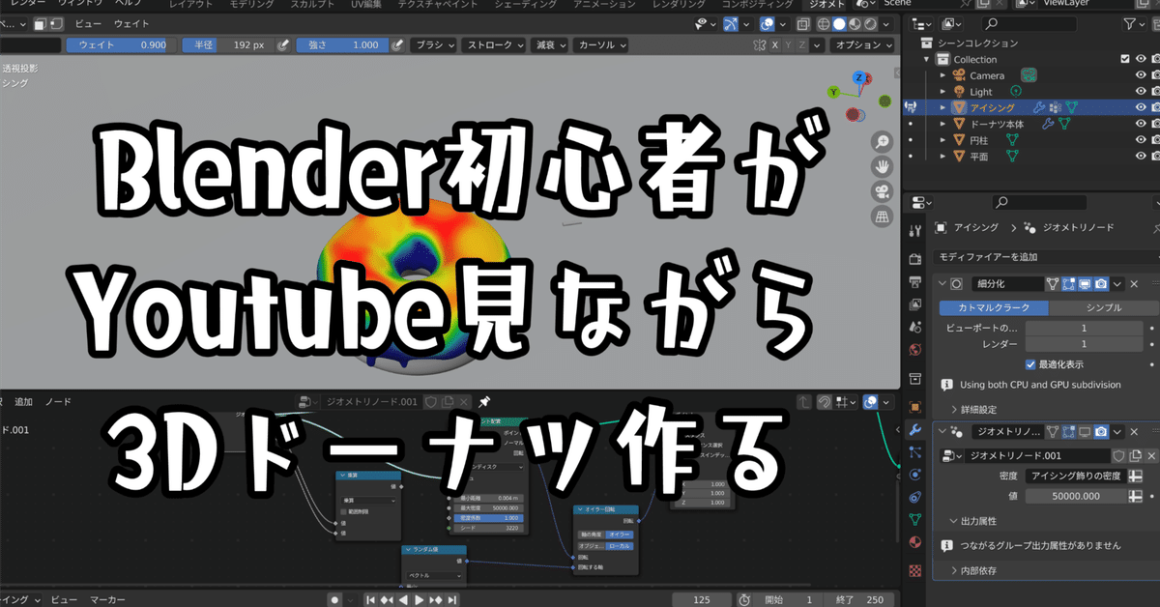The height and width of the screenshot is (607, 1160).
Task: Click the viewport zoom magnifier gizmo
Action: coord(882,141)
